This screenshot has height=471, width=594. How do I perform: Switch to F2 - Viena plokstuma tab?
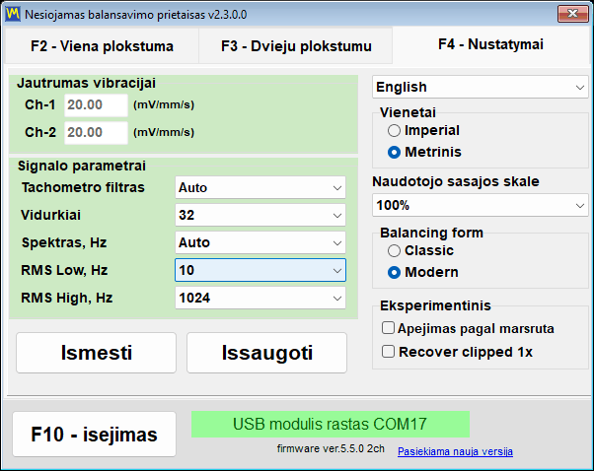tap(102, 46)
